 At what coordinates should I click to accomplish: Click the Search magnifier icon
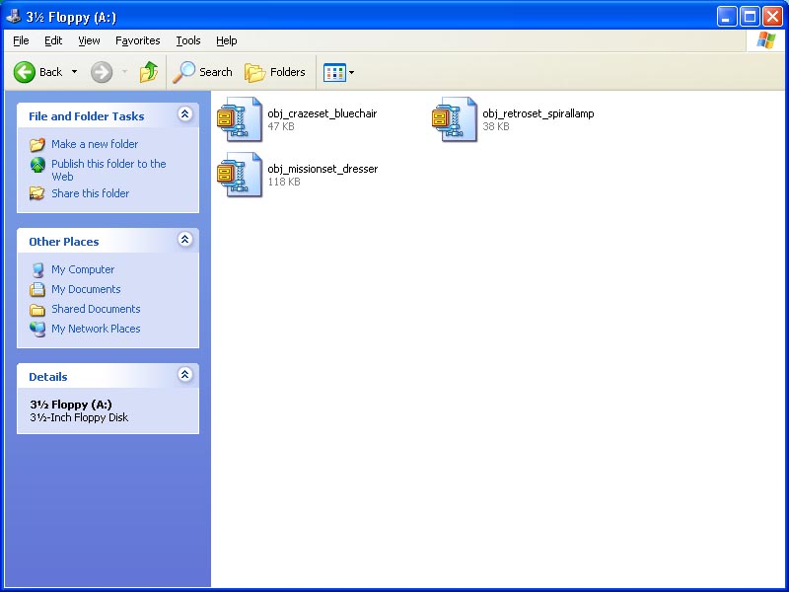(x=183, y=72)
